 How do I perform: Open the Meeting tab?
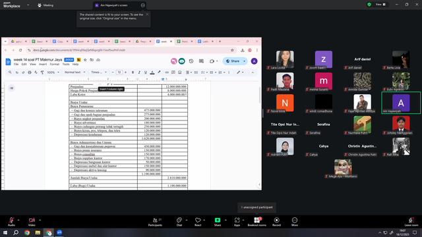coord(45,5)
